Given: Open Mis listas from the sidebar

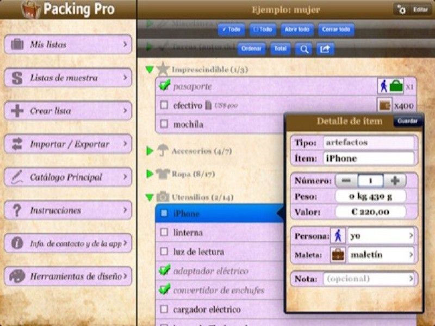Looking at the screenshot, I should (x=67, y=45).
